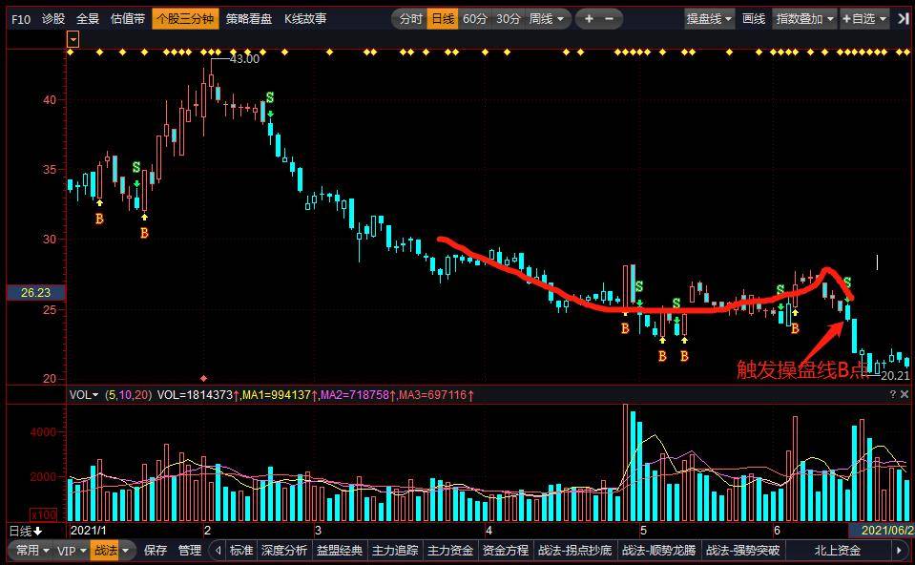The image size is (915, 565).
Task: Click the (5,10,20) VOL parameter text
Action: [128, 395]
